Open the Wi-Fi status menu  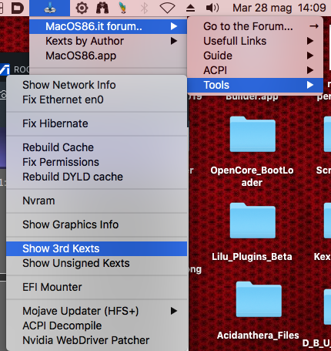[x=167, y=8]
